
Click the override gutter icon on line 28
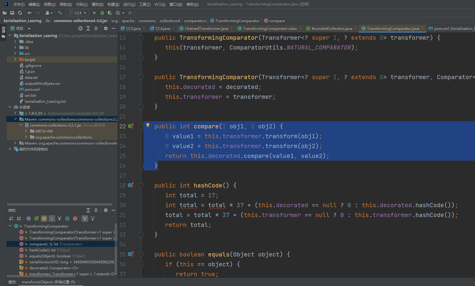point(131,185)
